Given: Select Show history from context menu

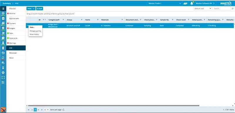Looking at the screenshot, I should click(x=34, y=34).
